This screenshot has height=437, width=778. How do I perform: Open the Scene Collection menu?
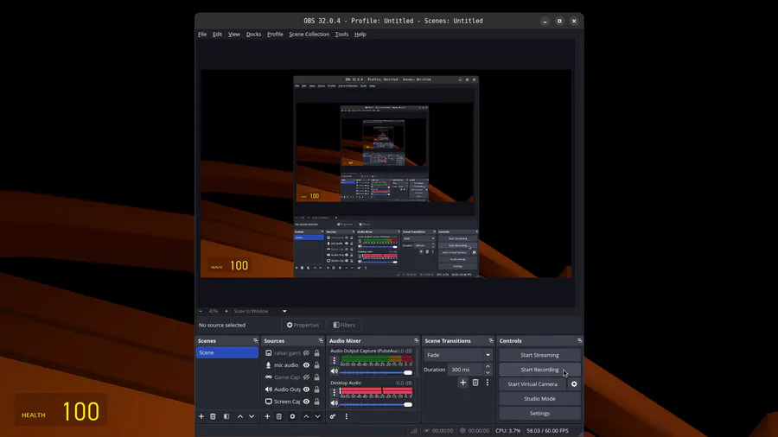click(309, 35)
